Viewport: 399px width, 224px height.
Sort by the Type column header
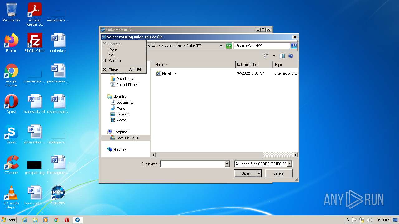pyautogui.click(x=285, y=65)
